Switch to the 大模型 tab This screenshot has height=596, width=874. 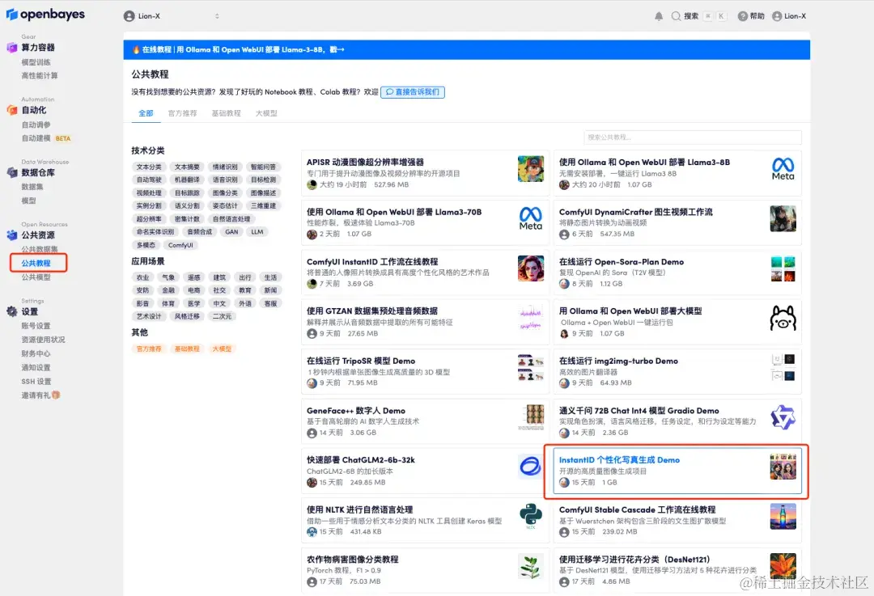click(266, 113)
